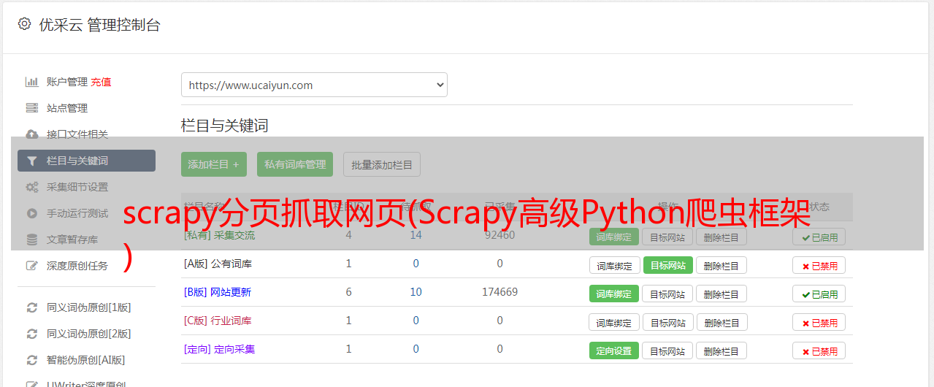Click 目标网站 in the 行业词库 row
The image size is (934, 387).
pos(667,322)
